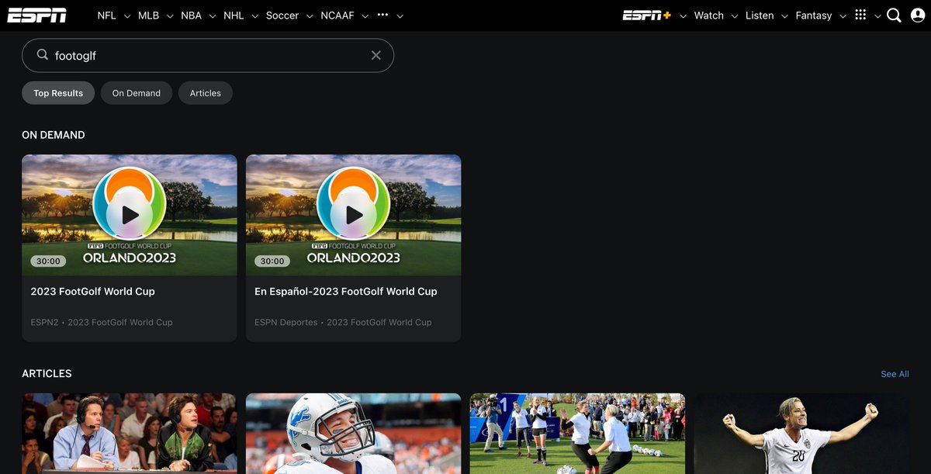Expand the Watch dropdown arrow
This screenshot has width=931, height=474.
coord(735,16)
